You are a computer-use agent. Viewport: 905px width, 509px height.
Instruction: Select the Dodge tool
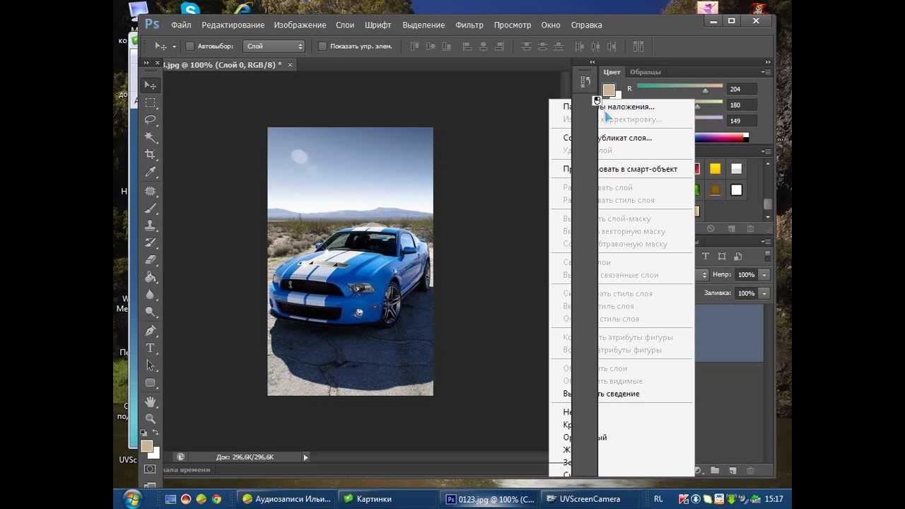tap(150, 311)
